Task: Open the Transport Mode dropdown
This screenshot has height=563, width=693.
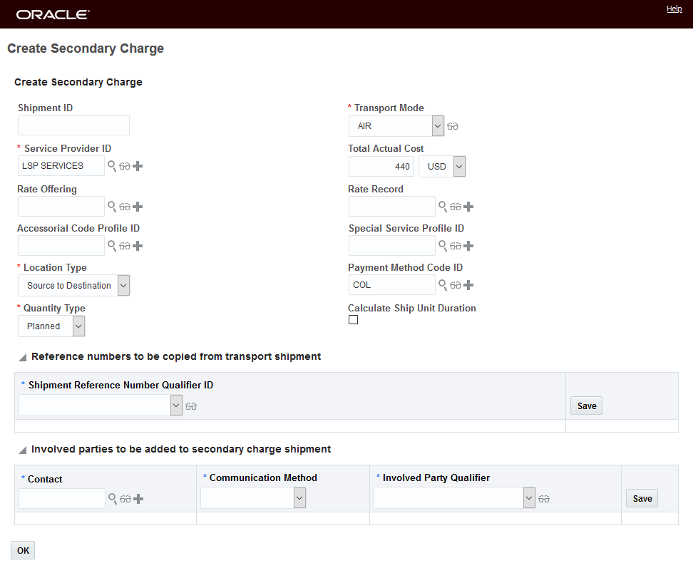Action: 438,126
